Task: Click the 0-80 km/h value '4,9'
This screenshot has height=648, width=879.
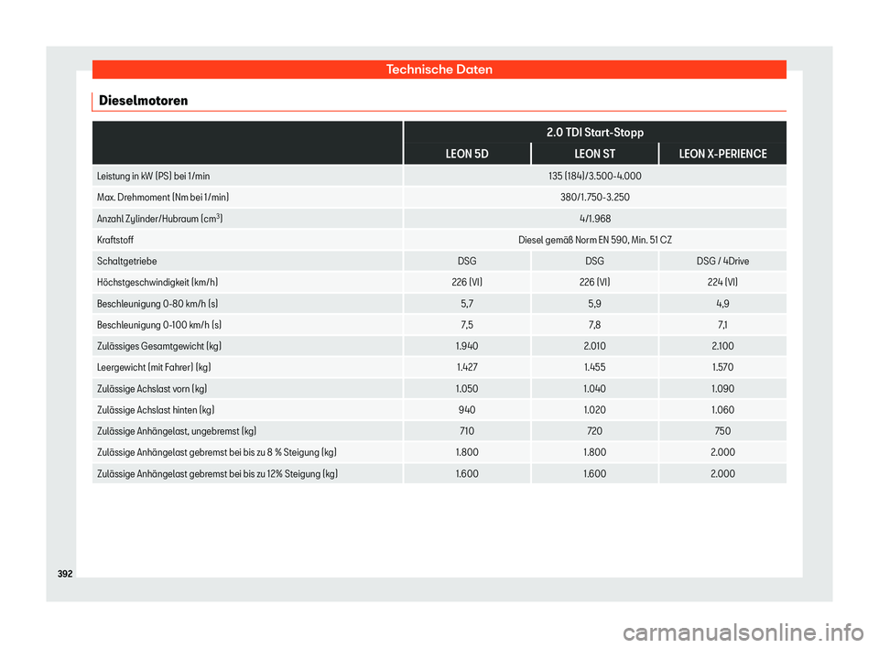Action: tap(722, 304)
